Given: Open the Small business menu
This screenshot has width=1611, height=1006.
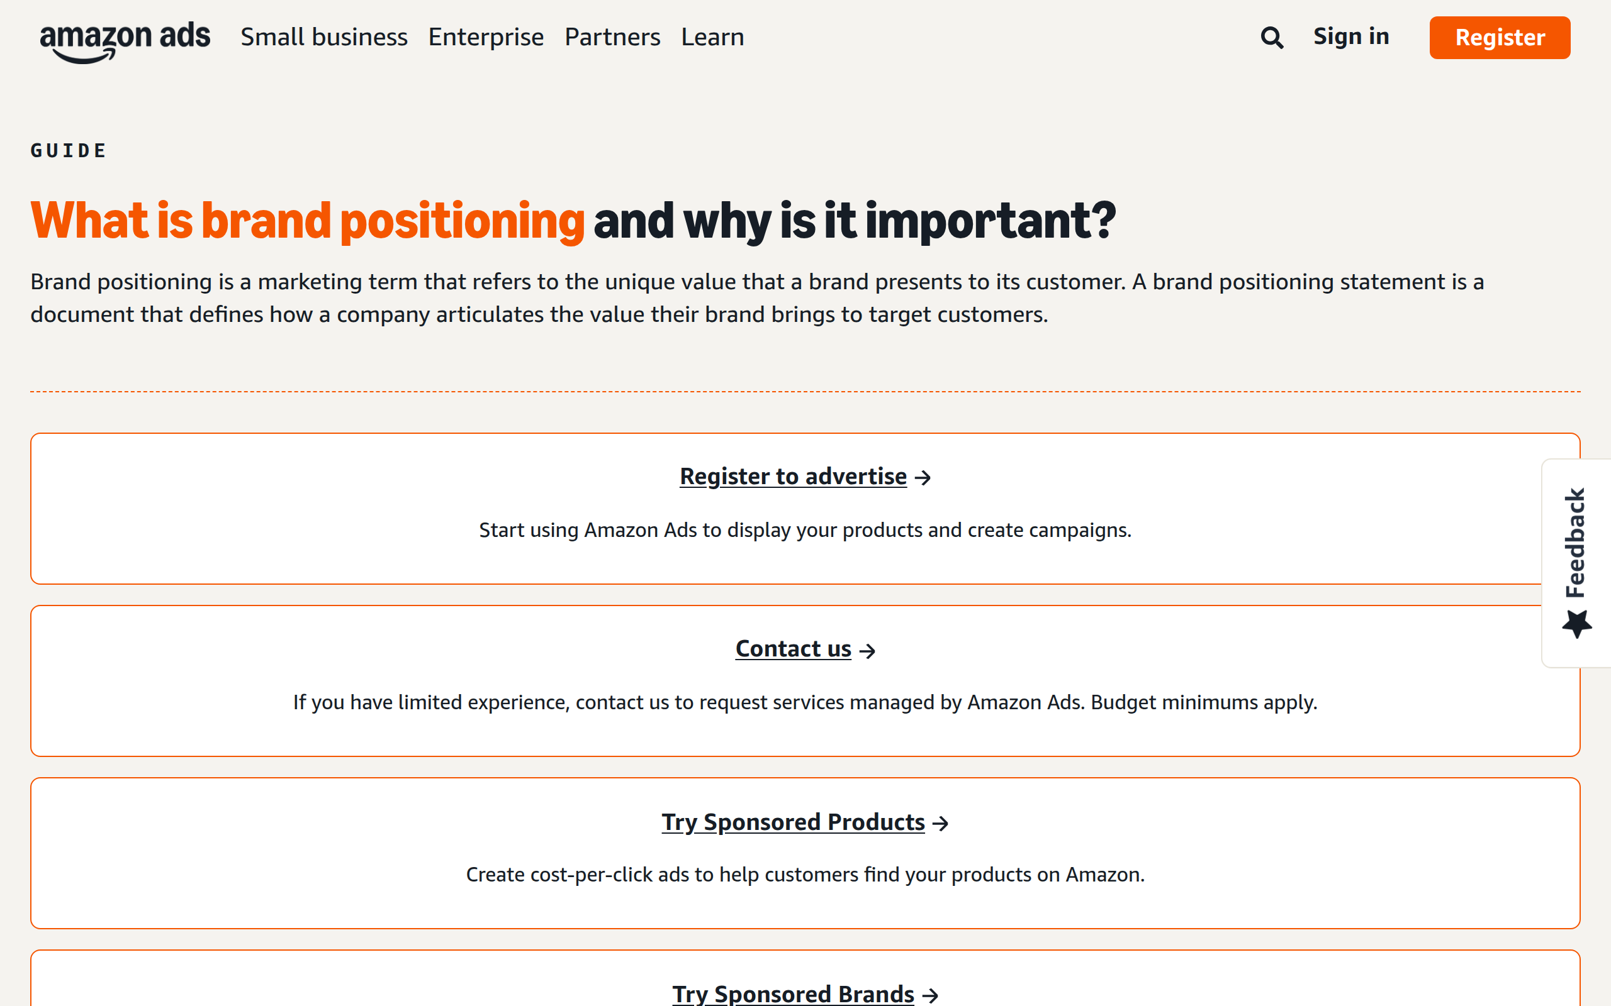Looking at the screenshot, I should pos(323,37).
